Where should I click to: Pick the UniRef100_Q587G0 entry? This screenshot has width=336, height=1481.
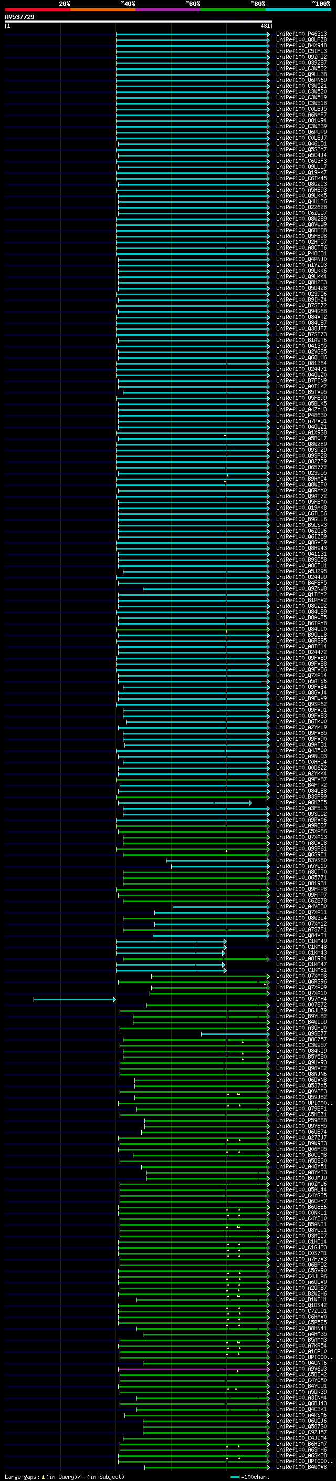[301, 1426]
